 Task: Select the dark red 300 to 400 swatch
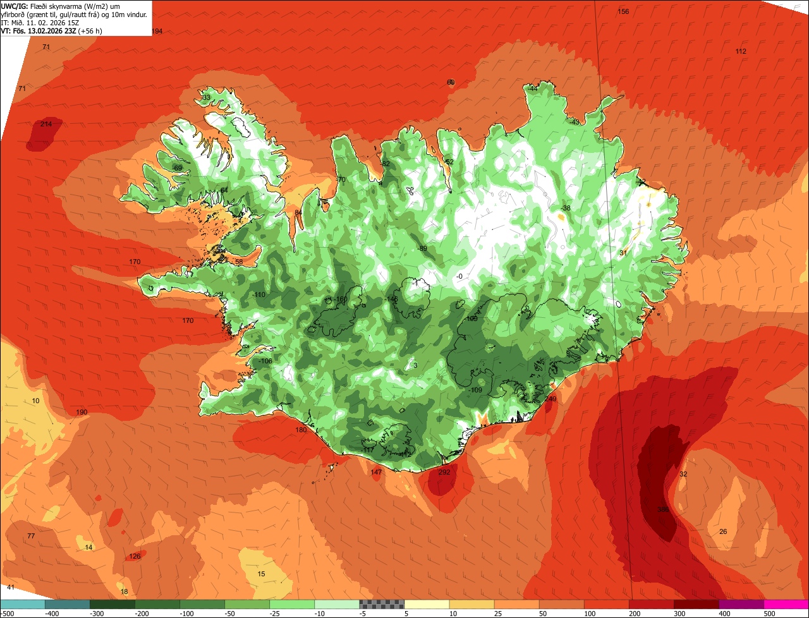[696, 604]
